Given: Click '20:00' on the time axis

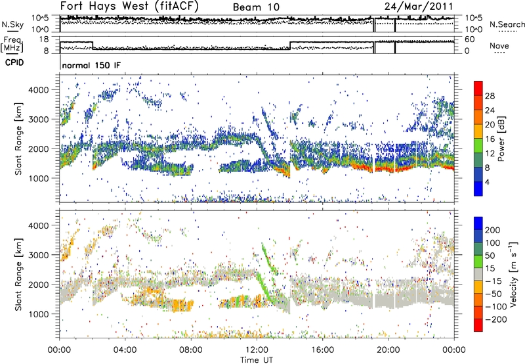Looking at the screenshot, I should coord(388,350).
